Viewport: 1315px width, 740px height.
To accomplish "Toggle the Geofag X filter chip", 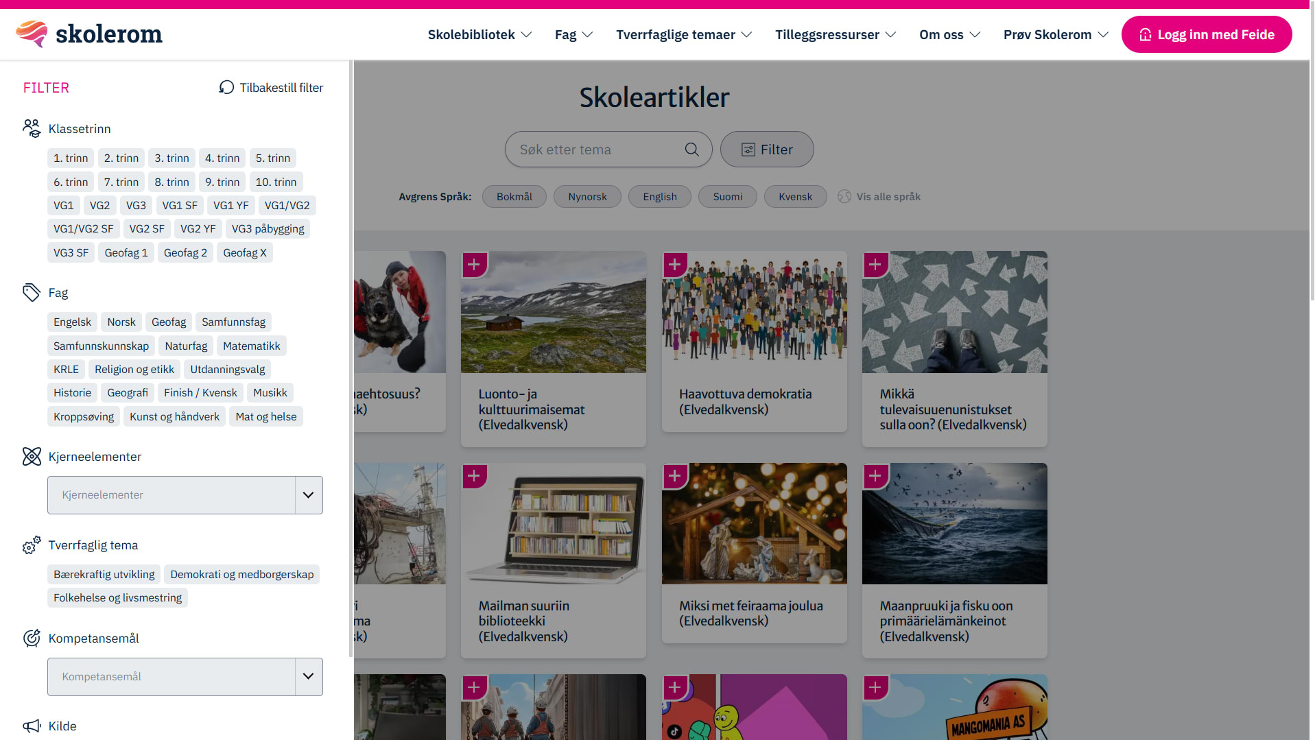I will 245,252.
